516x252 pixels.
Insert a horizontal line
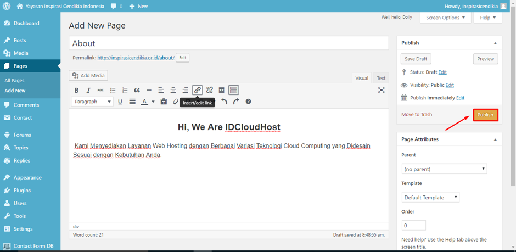[149, 91]
